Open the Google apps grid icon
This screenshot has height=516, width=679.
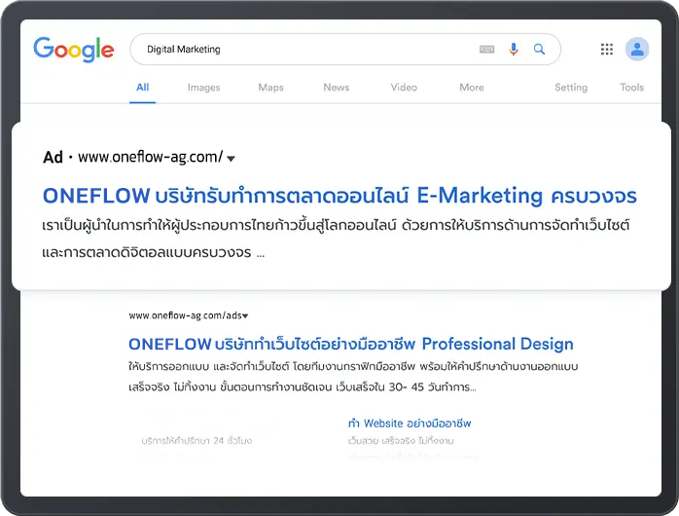coord(607,49)
